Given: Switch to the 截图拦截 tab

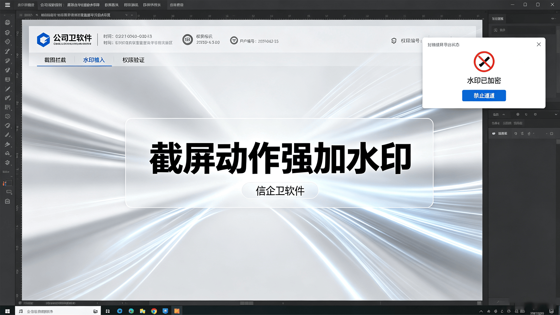Looking at the screenshot, I should (55, 60).
